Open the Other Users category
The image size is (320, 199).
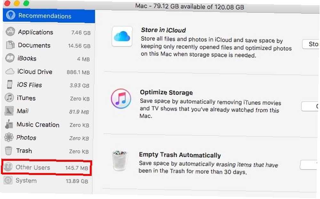47,168
